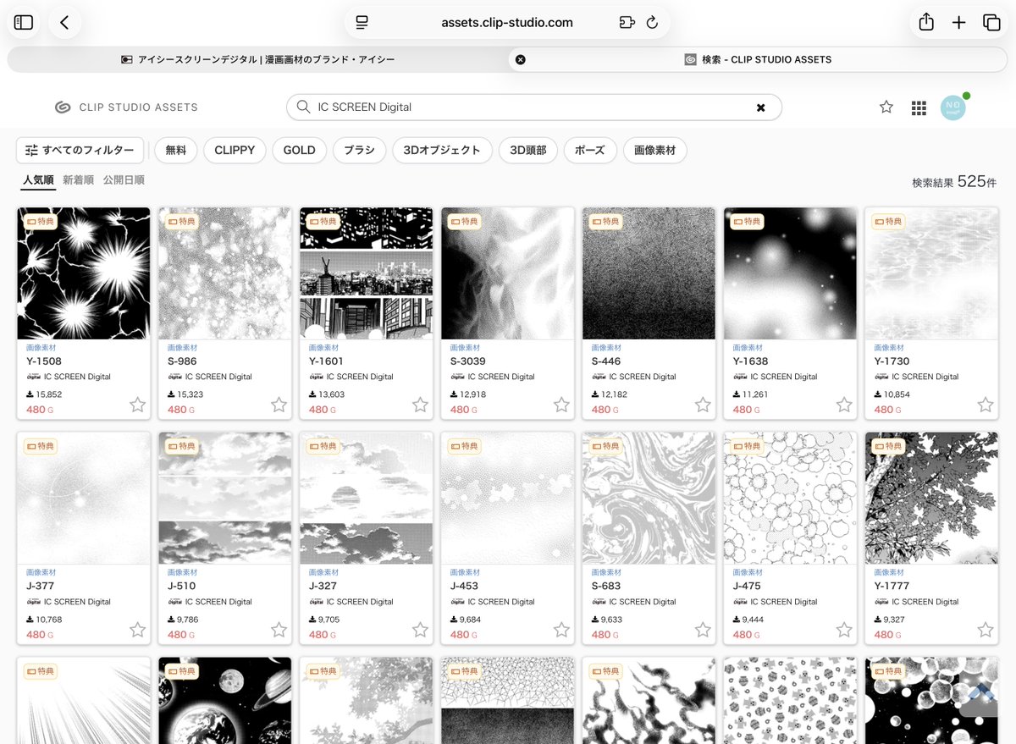This screenshot has height=744, width=1016.
Task: Clear the search text with the X
Action: click(x=760, y=107)
